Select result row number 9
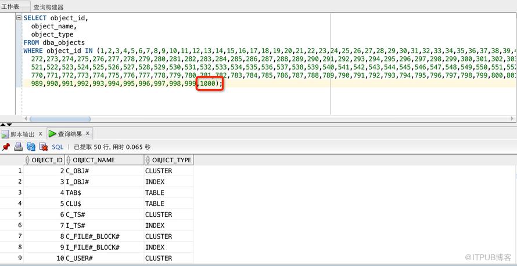The image size is (517, 266). click(x=12, y=258)
